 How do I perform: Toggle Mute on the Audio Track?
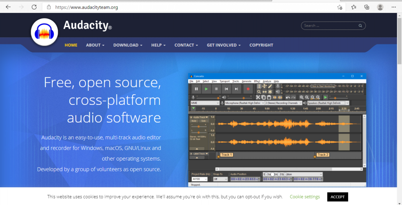tap(194, 121)
